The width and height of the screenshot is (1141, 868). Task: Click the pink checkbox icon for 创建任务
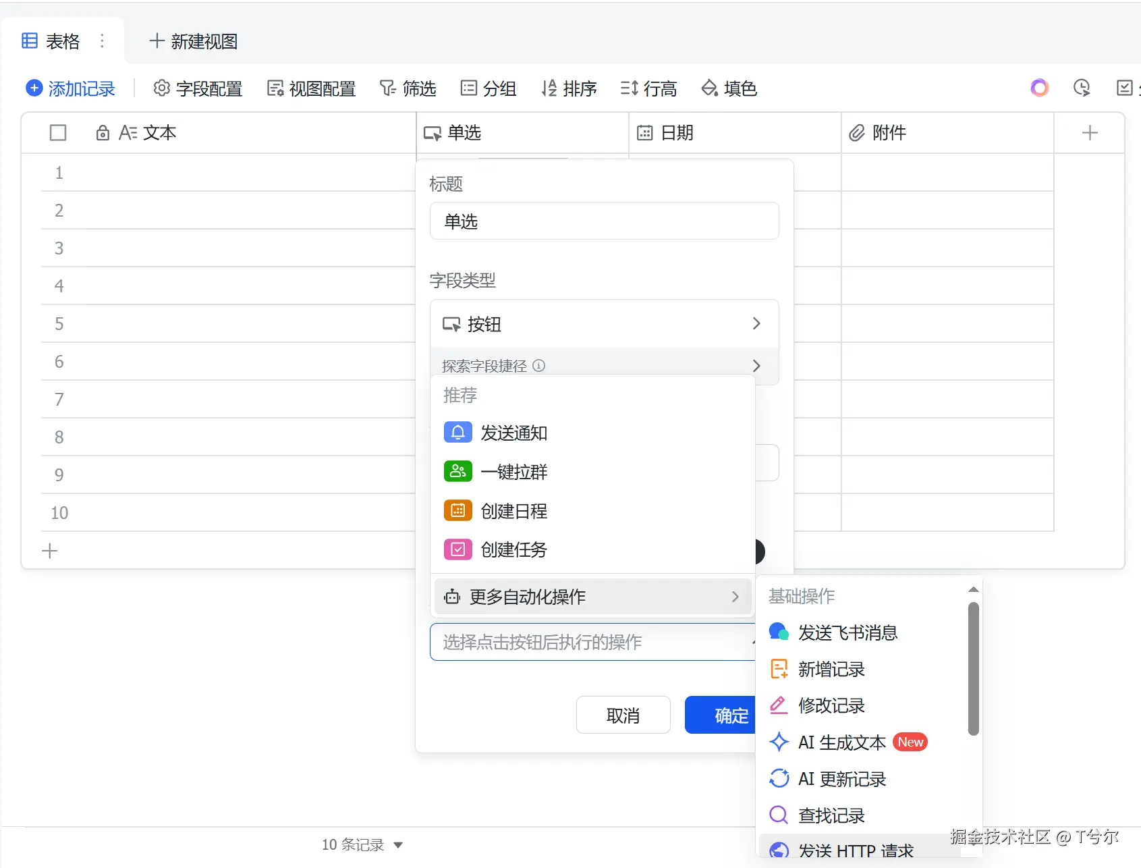(457, 549)
